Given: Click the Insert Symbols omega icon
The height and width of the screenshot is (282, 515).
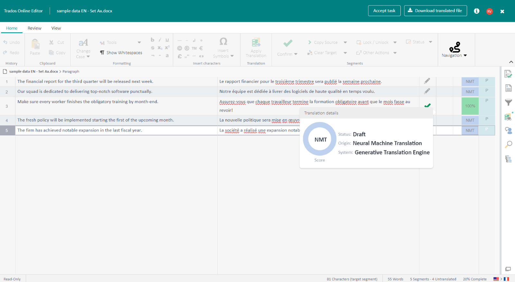Looking at the screenshot, I should click(x=223, y=42).
